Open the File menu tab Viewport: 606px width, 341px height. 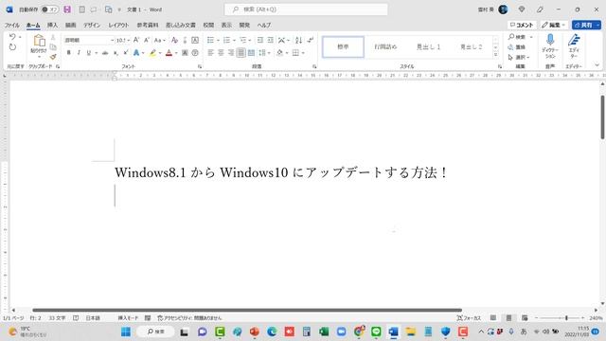[12, 26]
